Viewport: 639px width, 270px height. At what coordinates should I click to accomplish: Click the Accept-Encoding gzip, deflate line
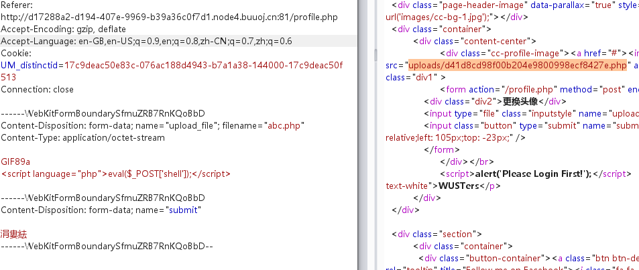(63, 29)
